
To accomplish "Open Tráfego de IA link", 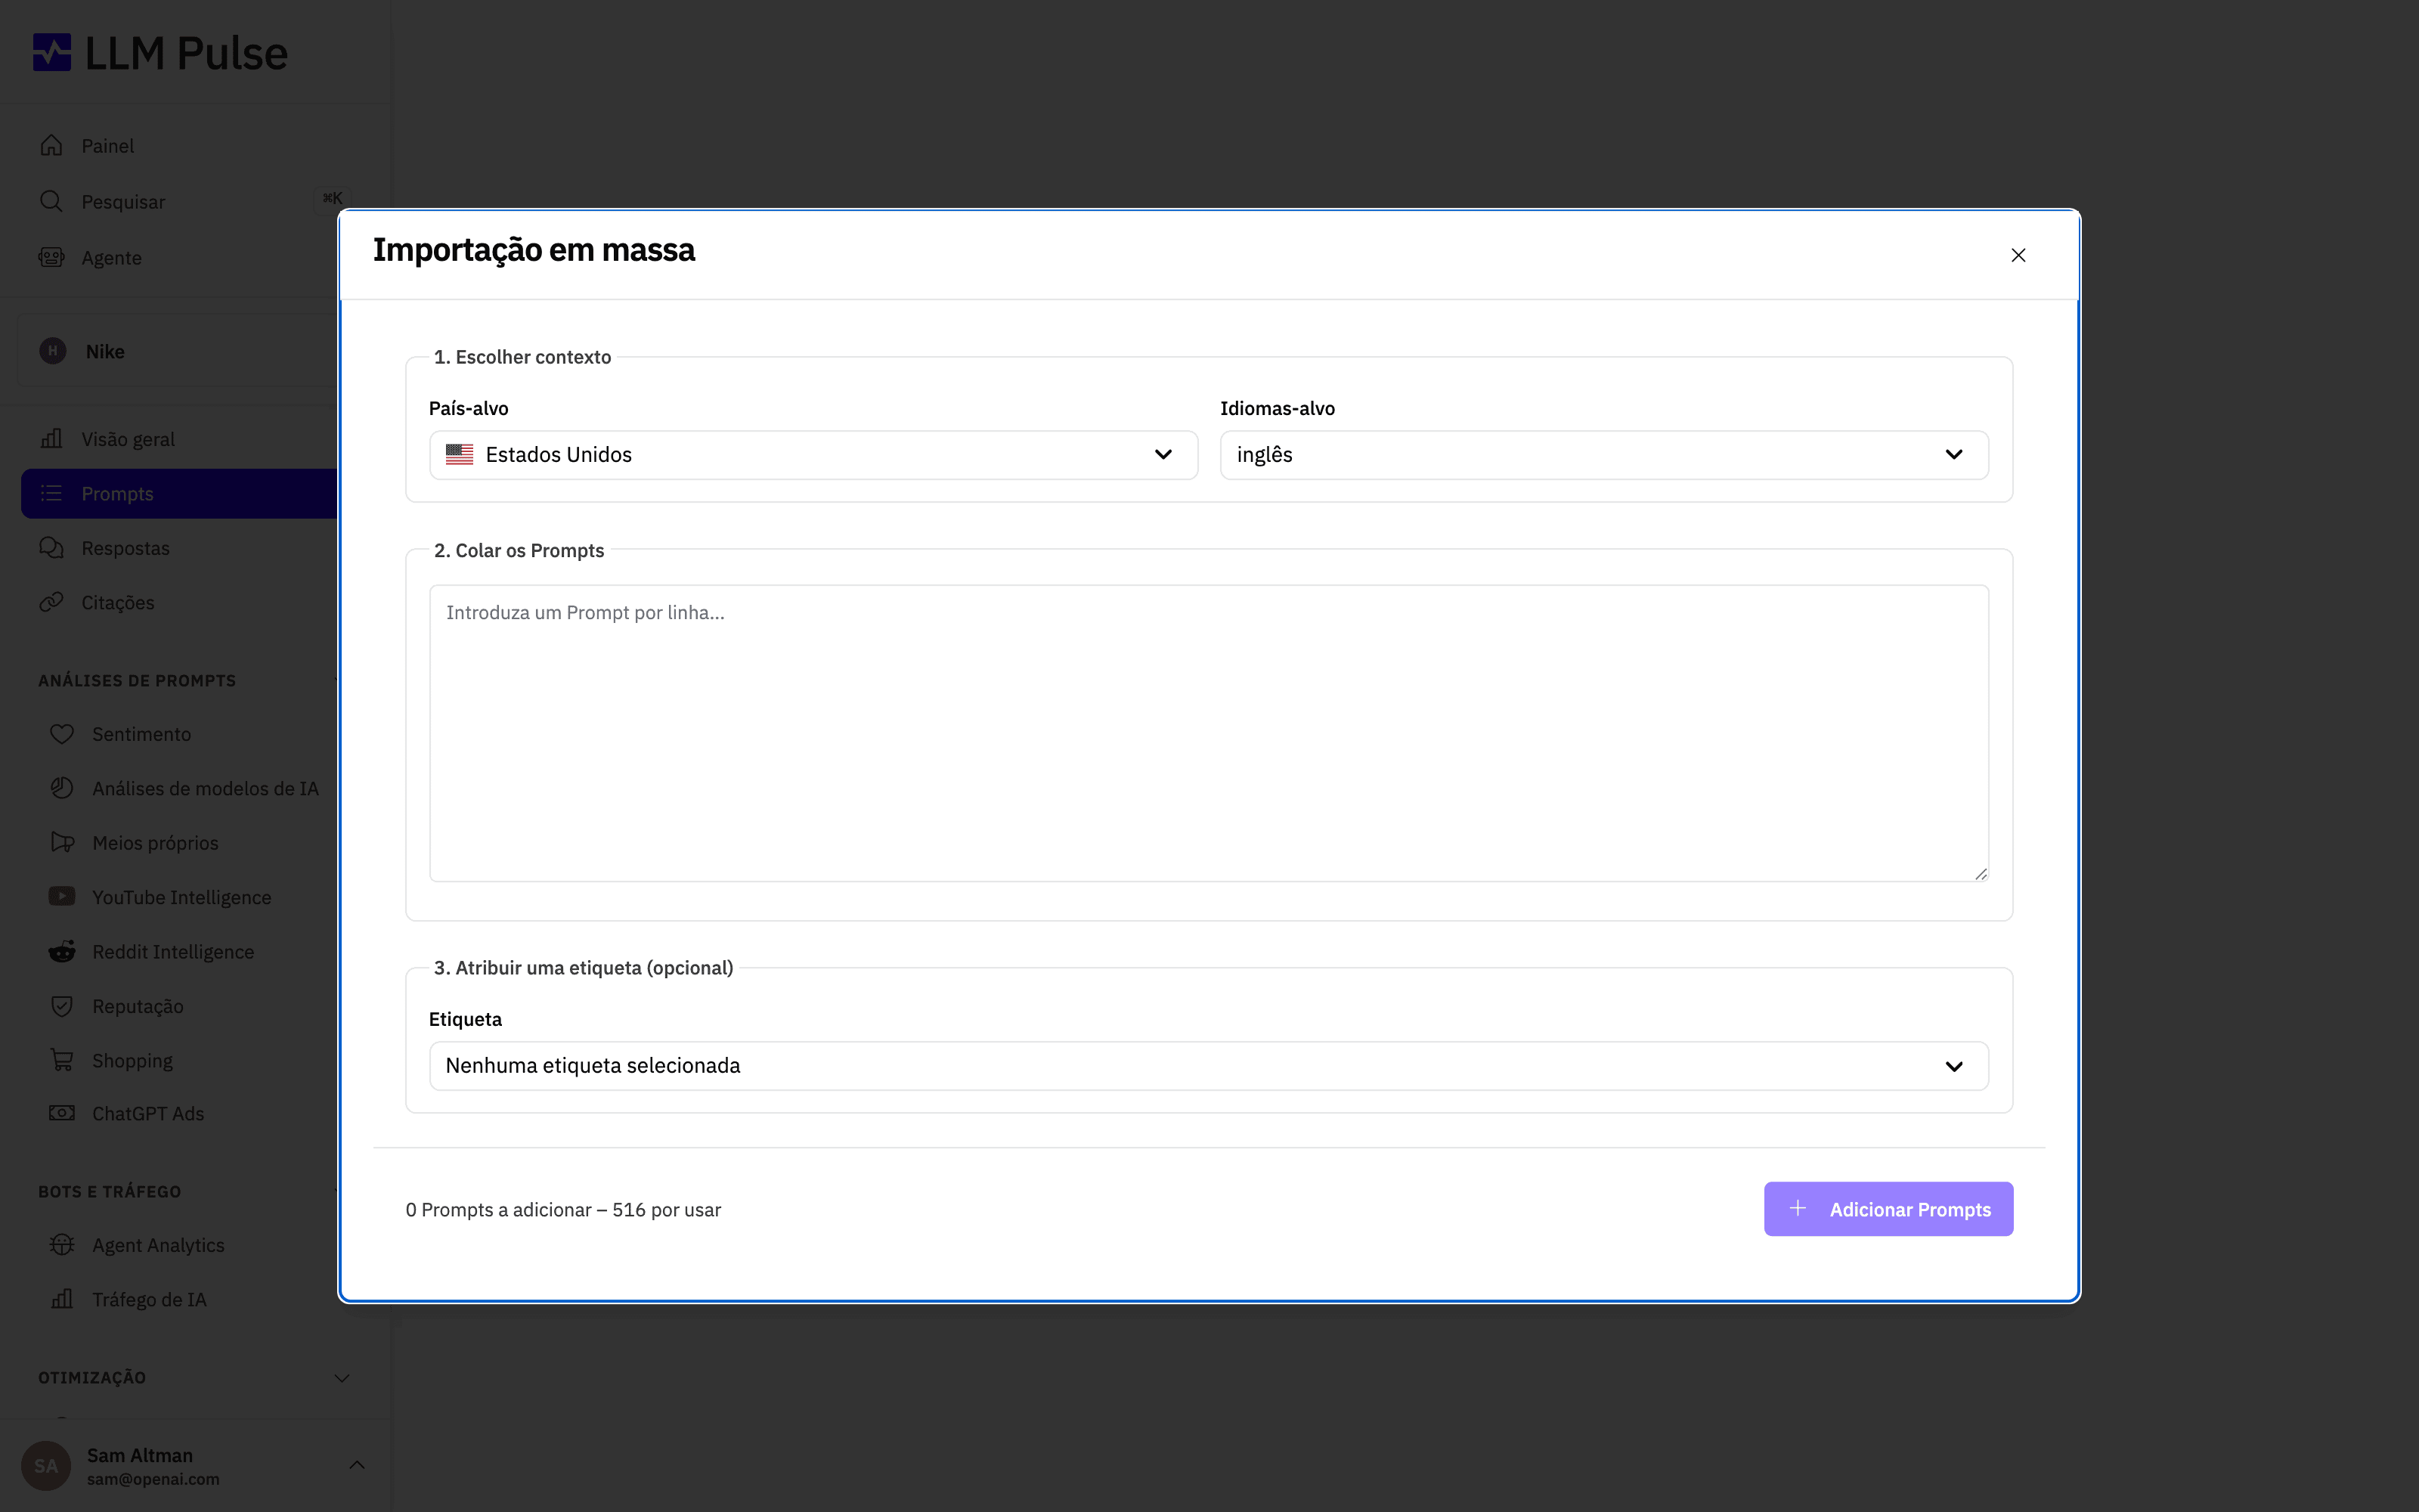I will [149, 1299].
